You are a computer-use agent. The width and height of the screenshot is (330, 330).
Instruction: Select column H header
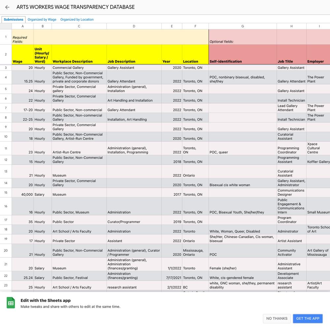[x=291, y=26]
